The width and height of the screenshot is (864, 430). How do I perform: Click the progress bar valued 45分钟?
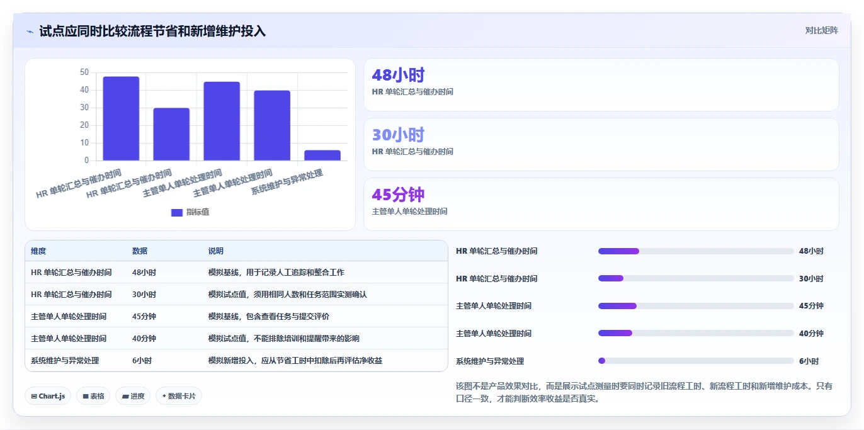[696, 306]
